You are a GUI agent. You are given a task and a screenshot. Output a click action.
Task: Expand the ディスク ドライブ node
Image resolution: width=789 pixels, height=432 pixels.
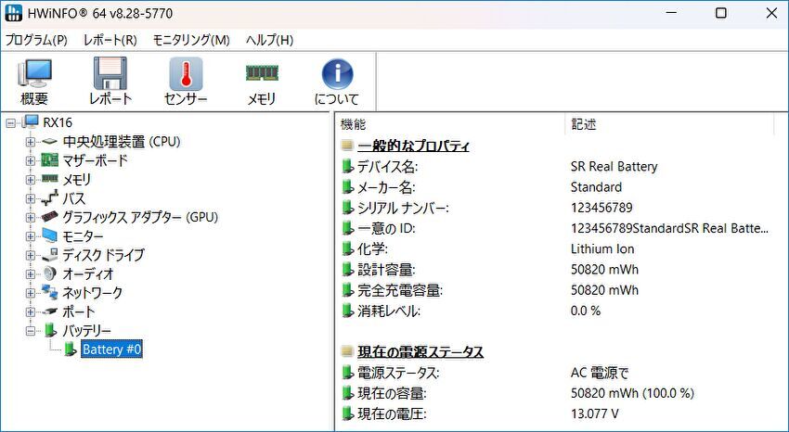pyautogui.click(x=31, y=255)
